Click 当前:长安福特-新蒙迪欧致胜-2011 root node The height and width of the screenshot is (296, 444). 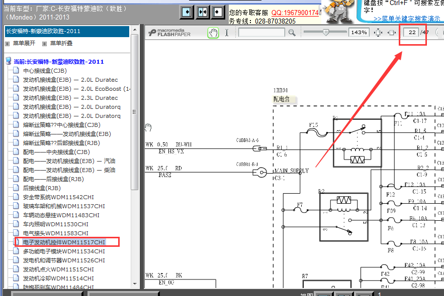point(59,62)
